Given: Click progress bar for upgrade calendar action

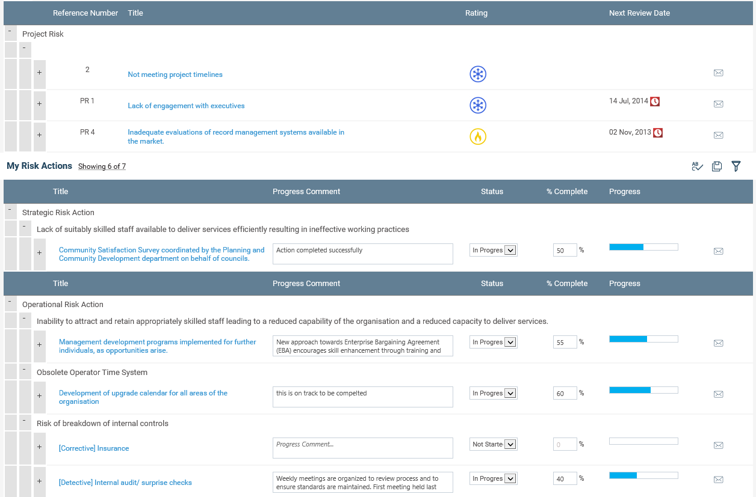Looking at the screenshot, I should point(643,390).
